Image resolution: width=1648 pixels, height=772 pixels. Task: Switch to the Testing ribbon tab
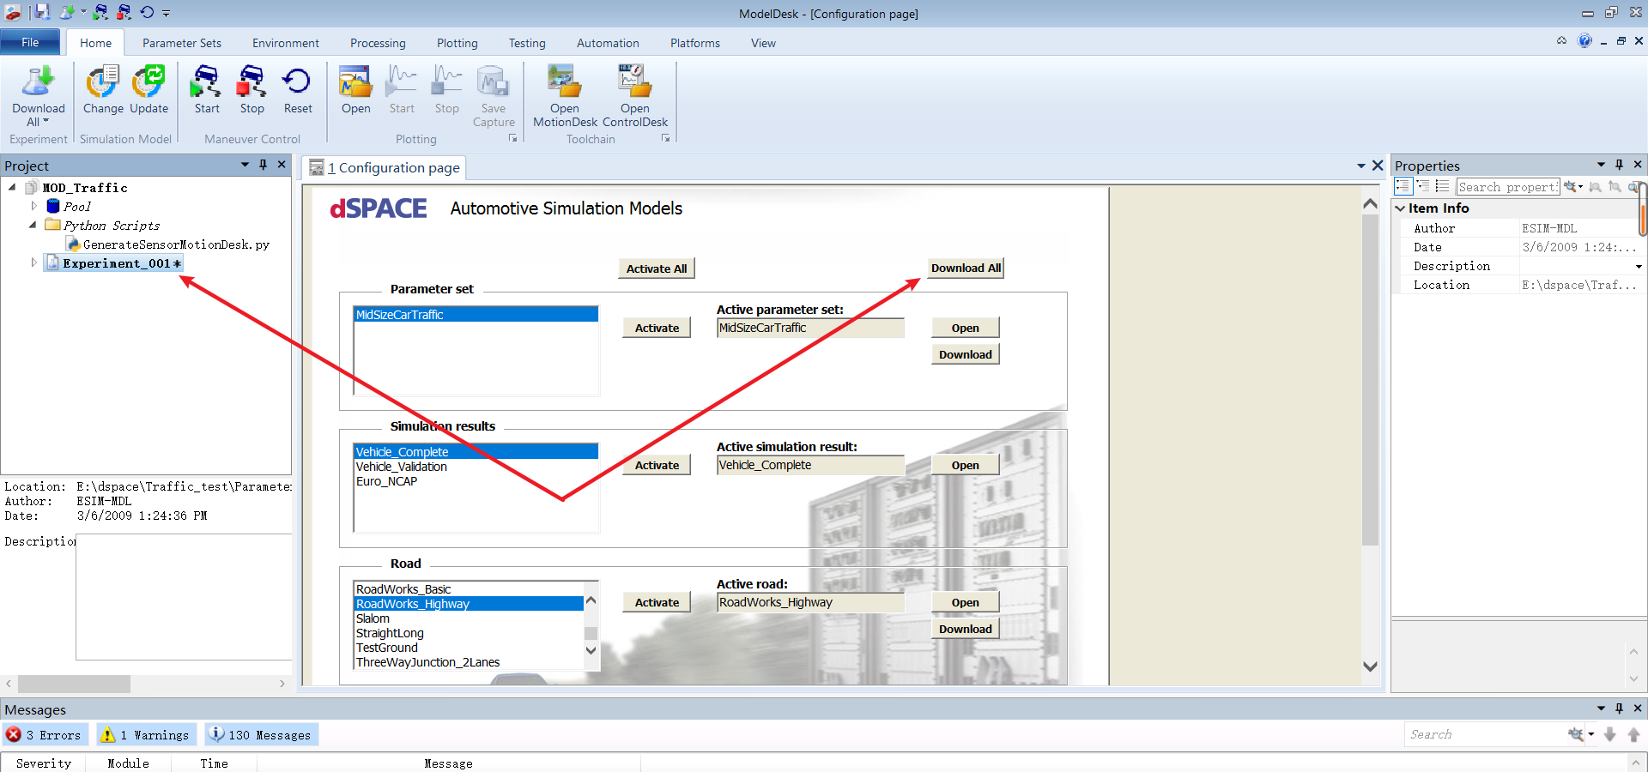coord(527,43)
